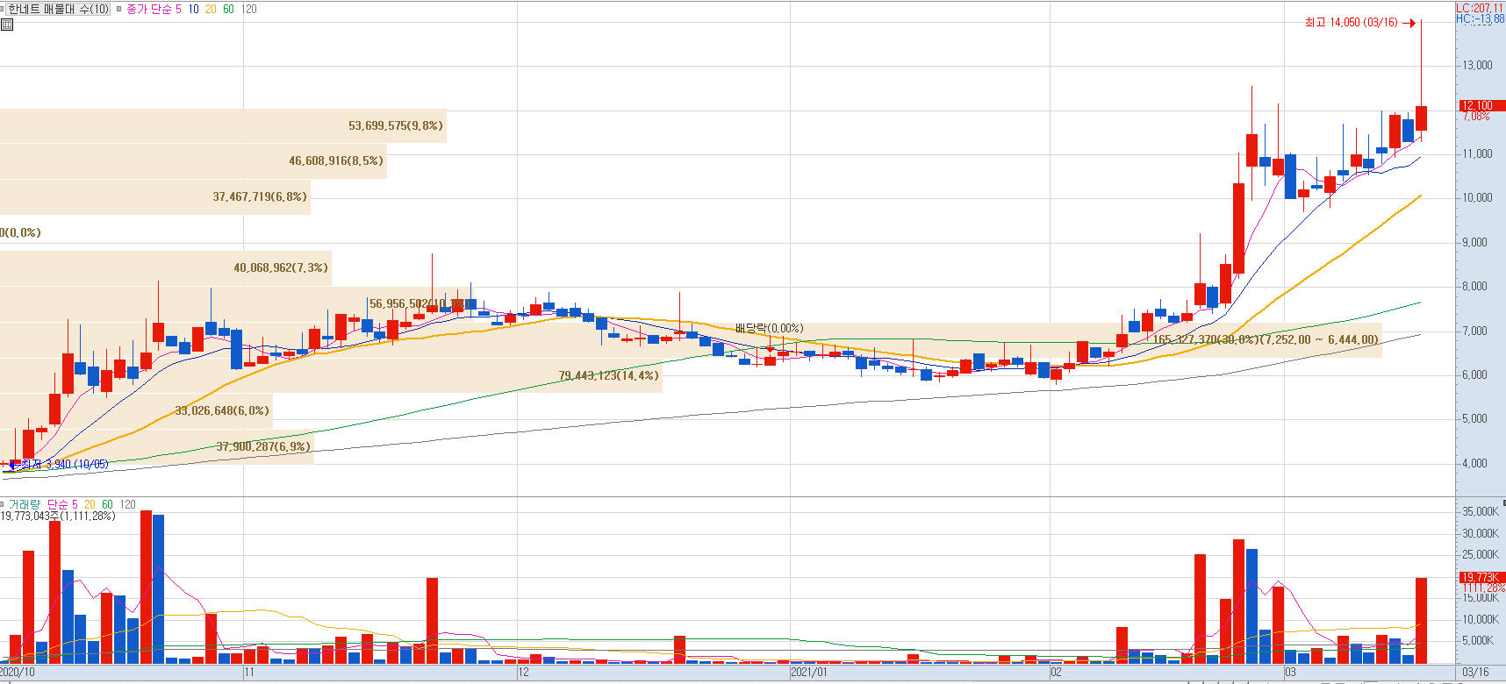Click the blue 10-period price MA value
Screen dimensions: 1506x684
[194, 9]
